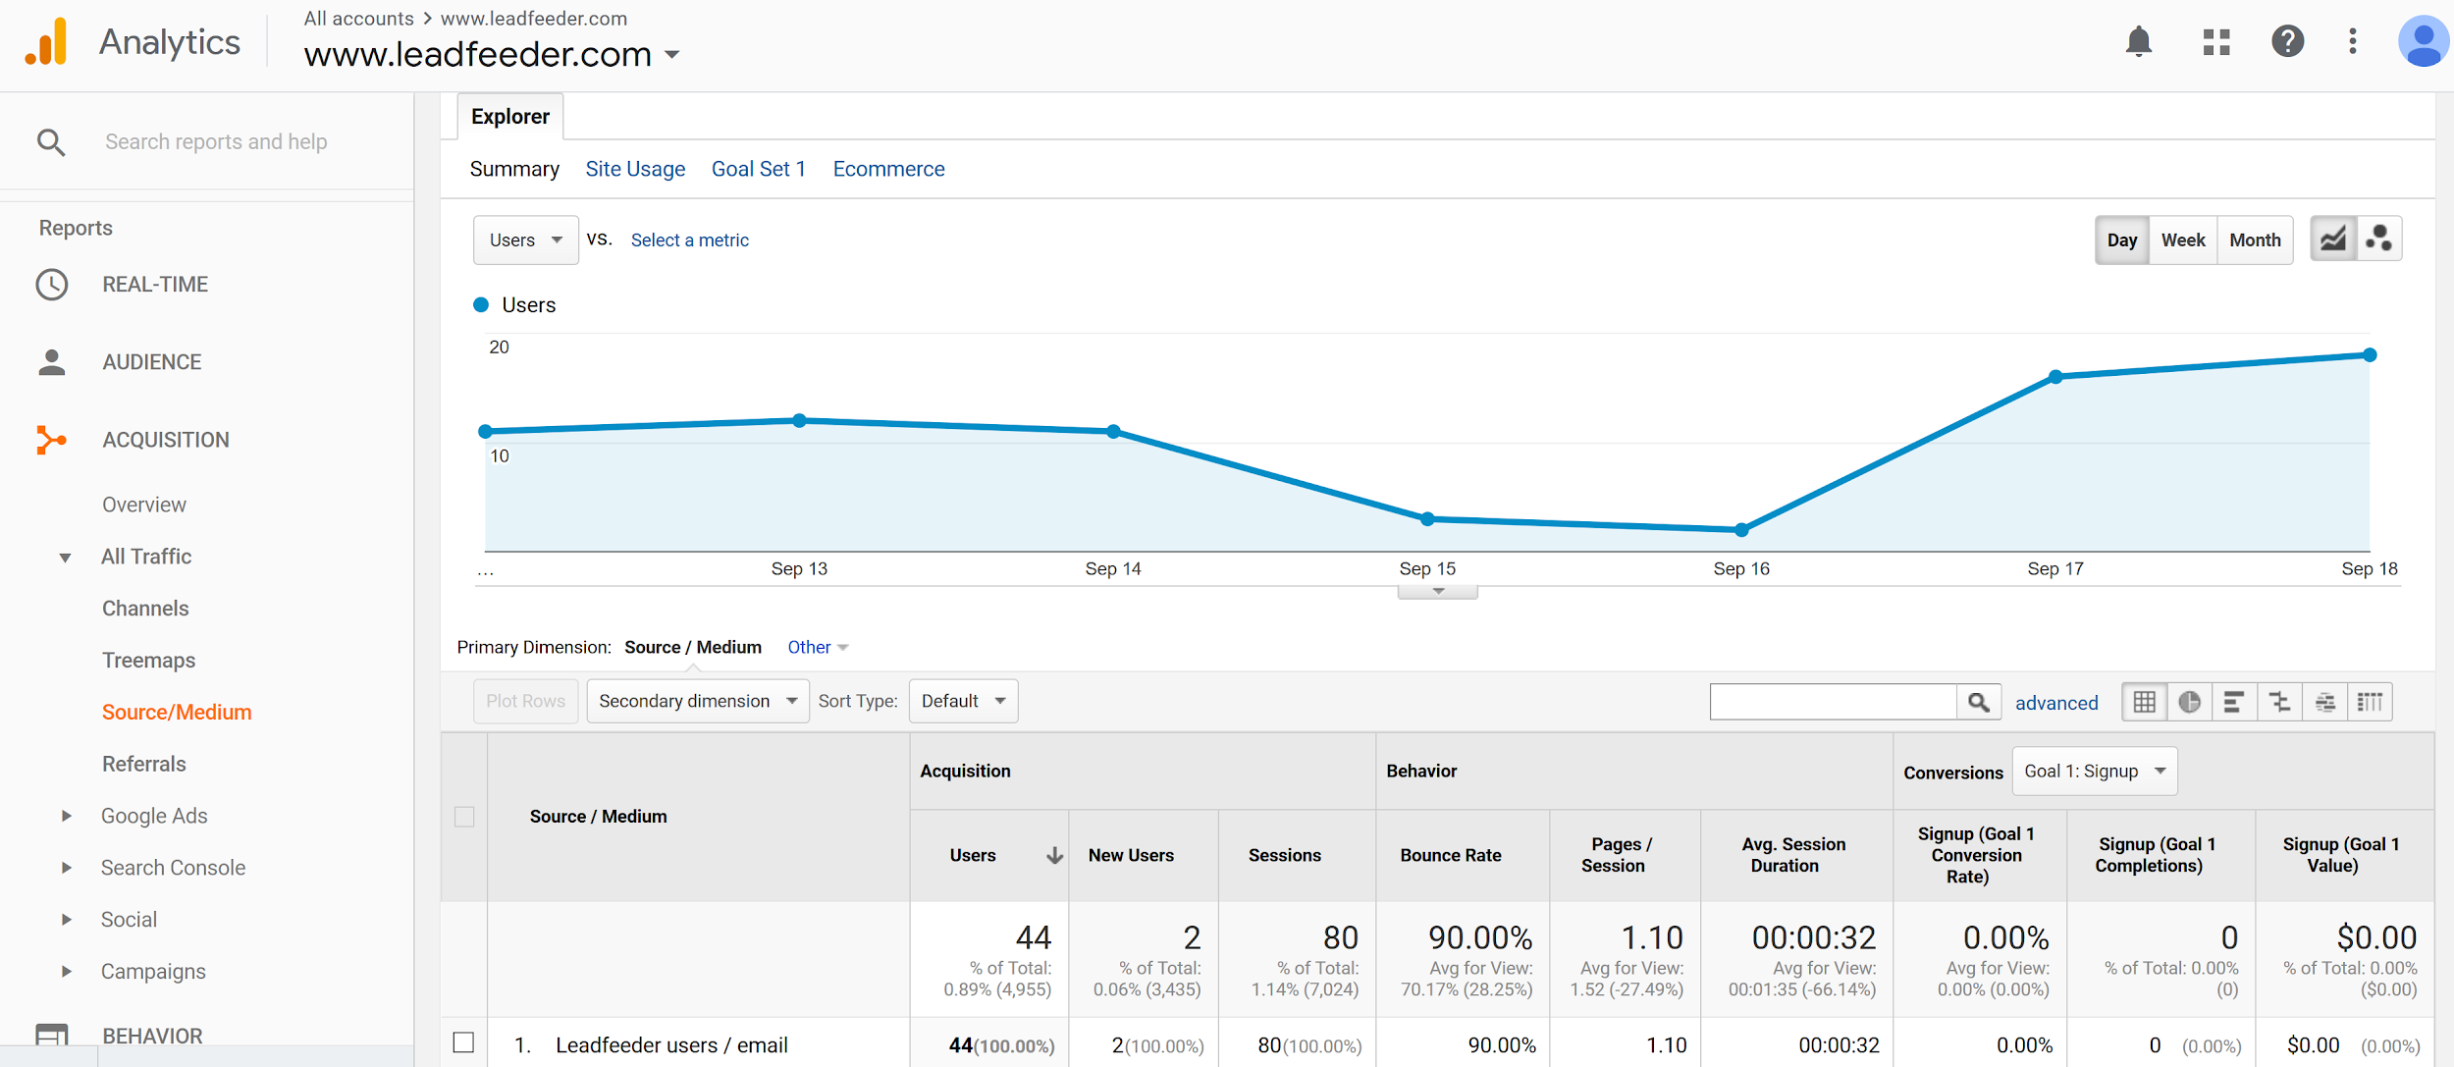Select the Comparison view icon
The image size is (2454, 1067).
point(2279,702)
